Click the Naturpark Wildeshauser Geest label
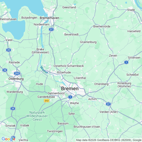This screenshot has width=142, height=142. (x=37, y=116)
